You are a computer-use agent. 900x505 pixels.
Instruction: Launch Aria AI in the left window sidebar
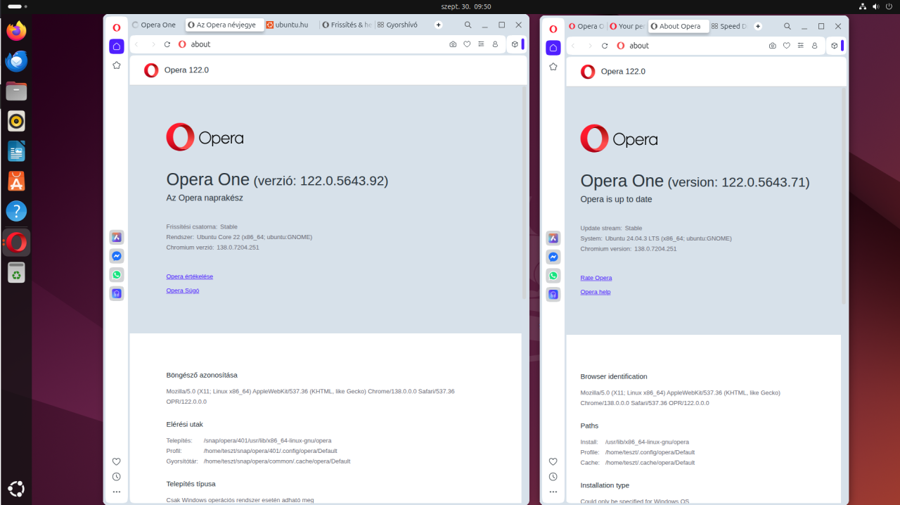coord(117,238)
